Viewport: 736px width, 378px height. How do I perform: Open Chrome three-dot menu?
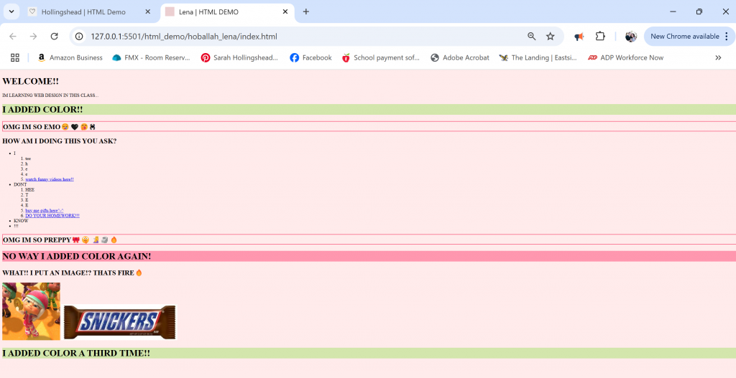click(x=727, y=37)
